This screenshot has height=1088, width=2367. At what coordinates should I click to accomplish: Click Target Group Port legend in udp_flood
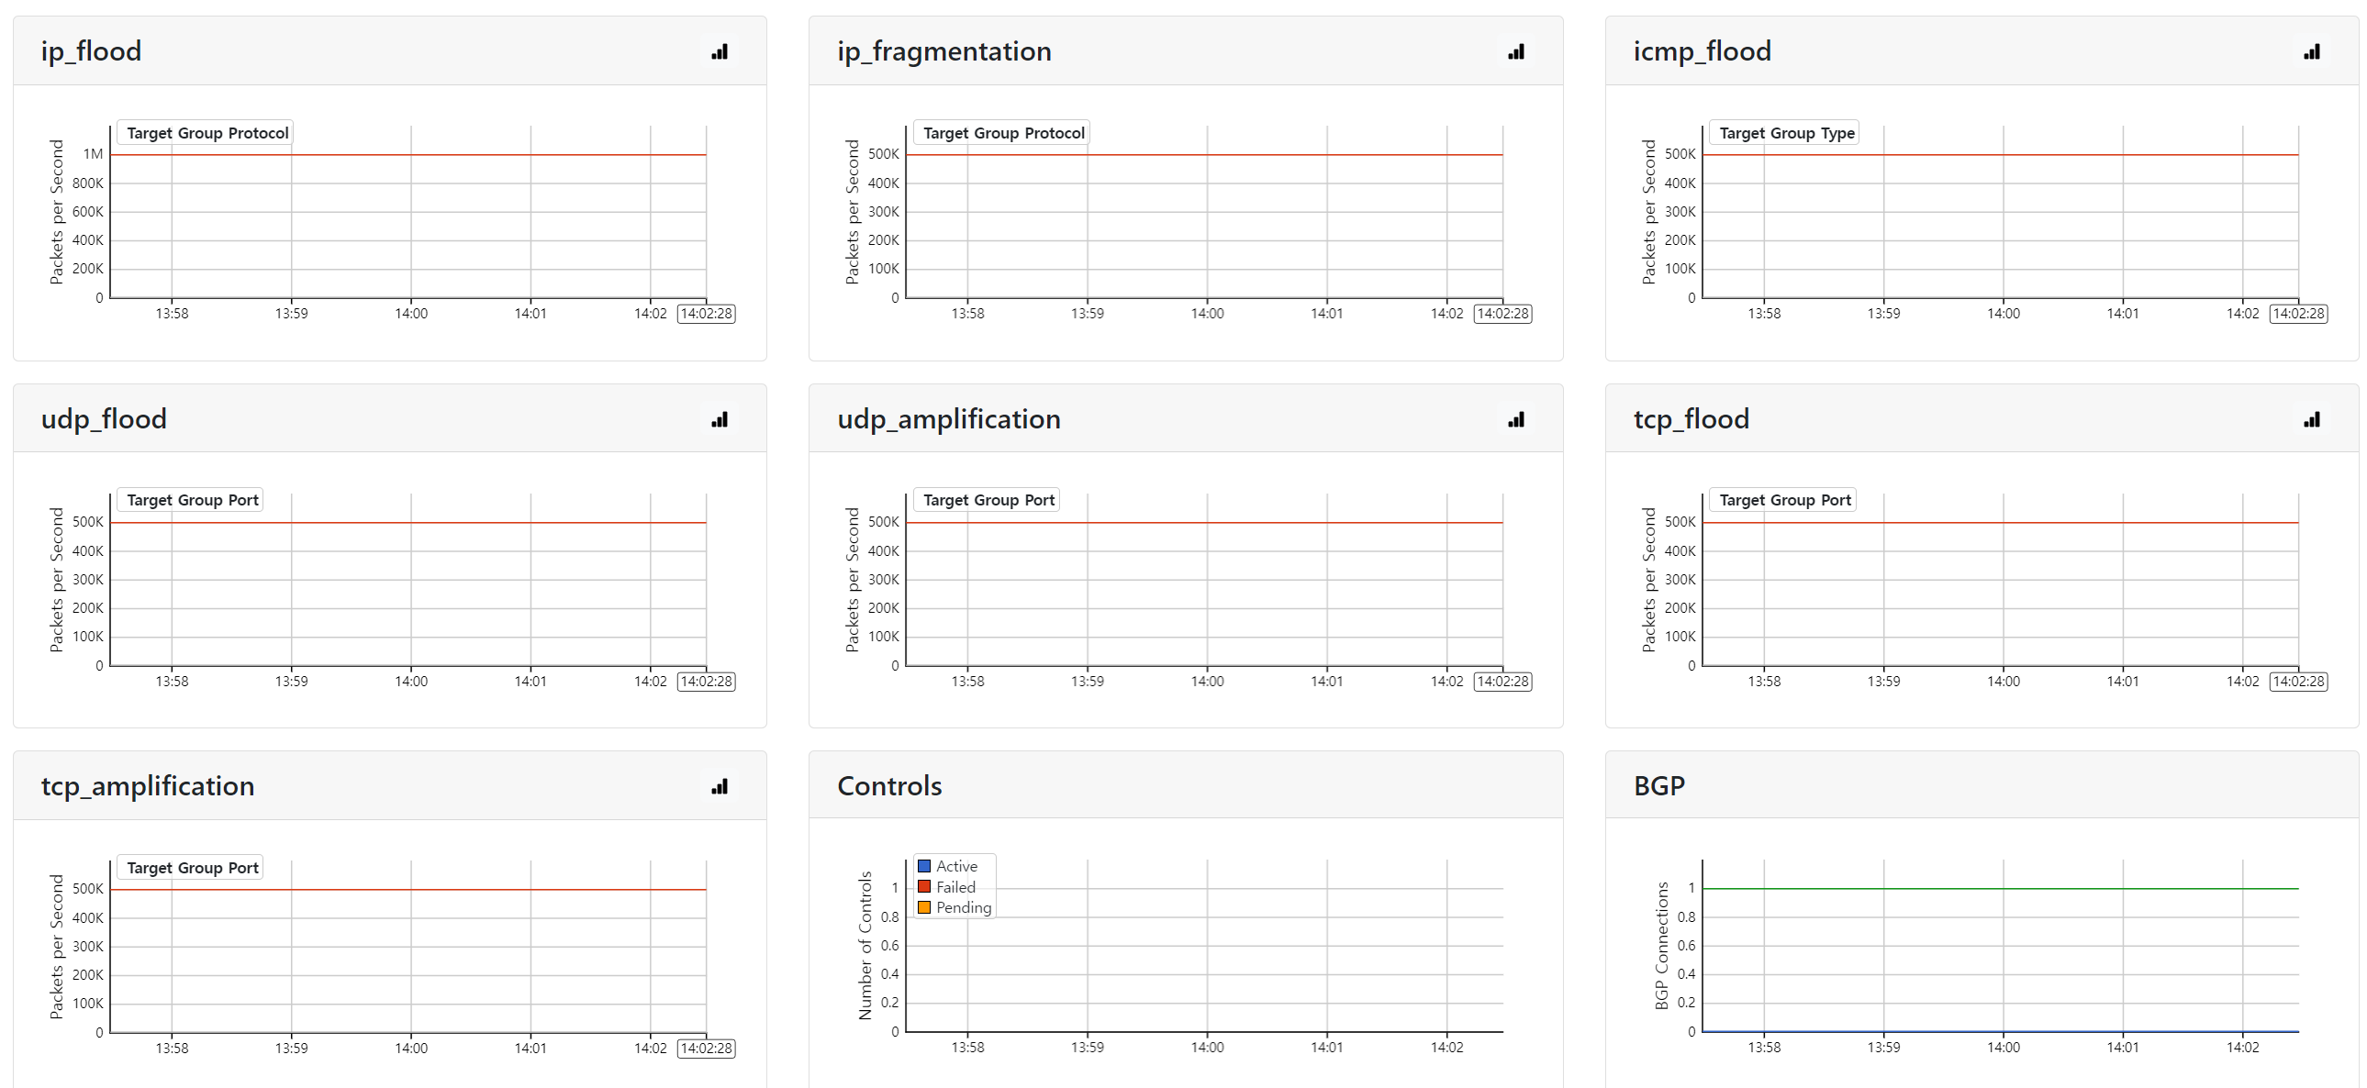192,500
